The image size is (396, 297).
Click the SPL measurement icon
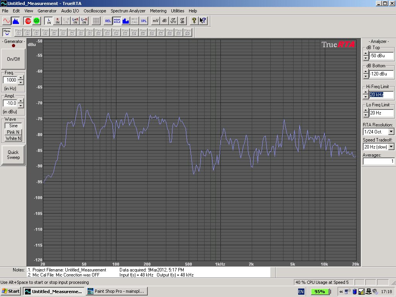(143, 21)
